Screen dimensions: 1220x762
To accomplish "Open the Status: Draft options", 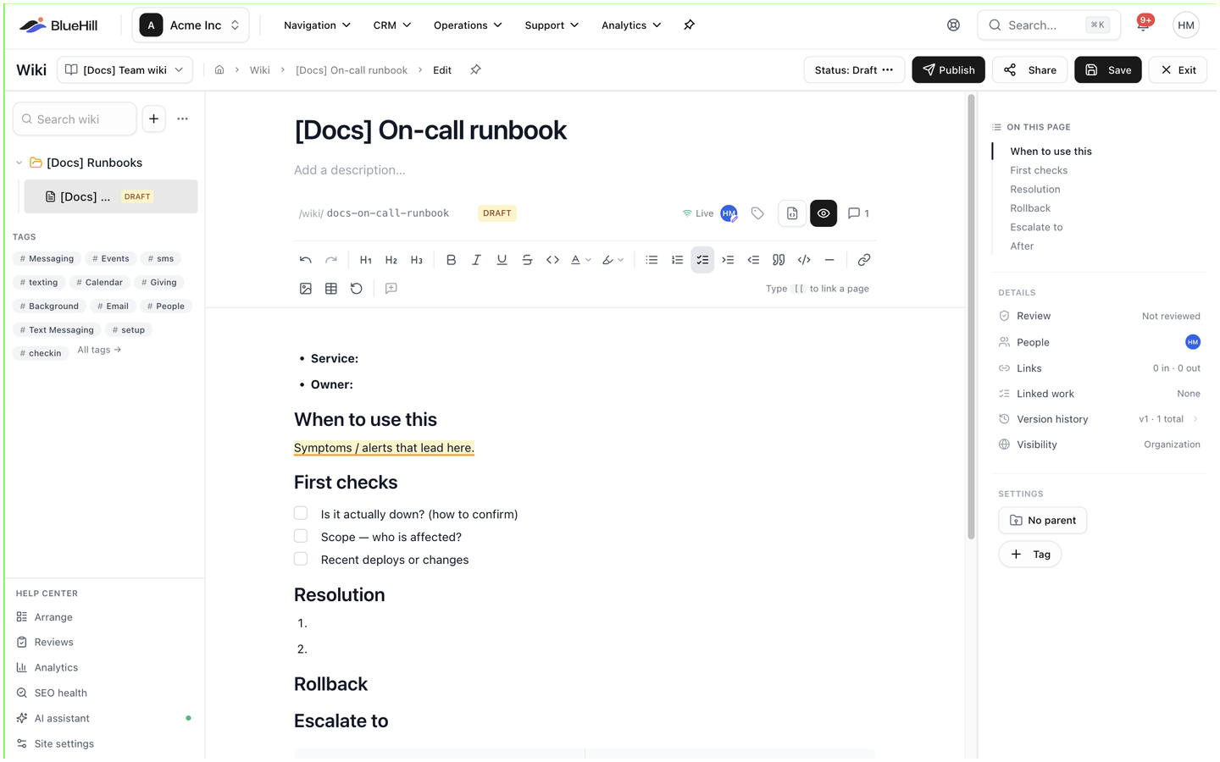I will [854, 70].
